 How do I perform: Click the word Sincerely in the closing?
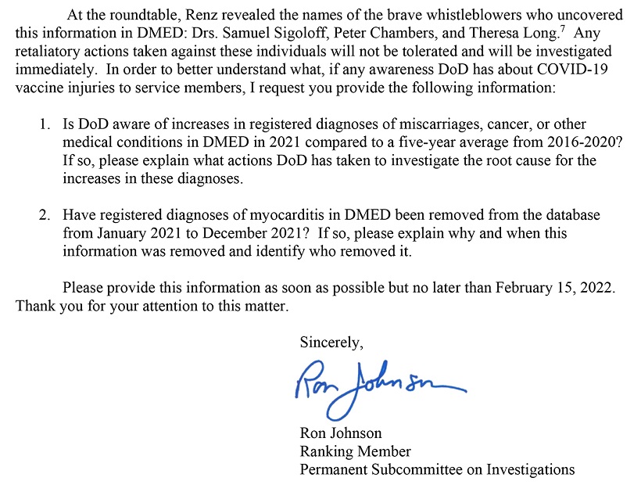pos(331,343)
